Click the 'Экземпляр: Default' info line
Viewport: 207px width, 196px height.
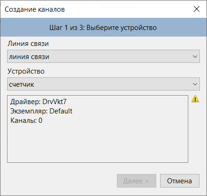coord(41,111)
